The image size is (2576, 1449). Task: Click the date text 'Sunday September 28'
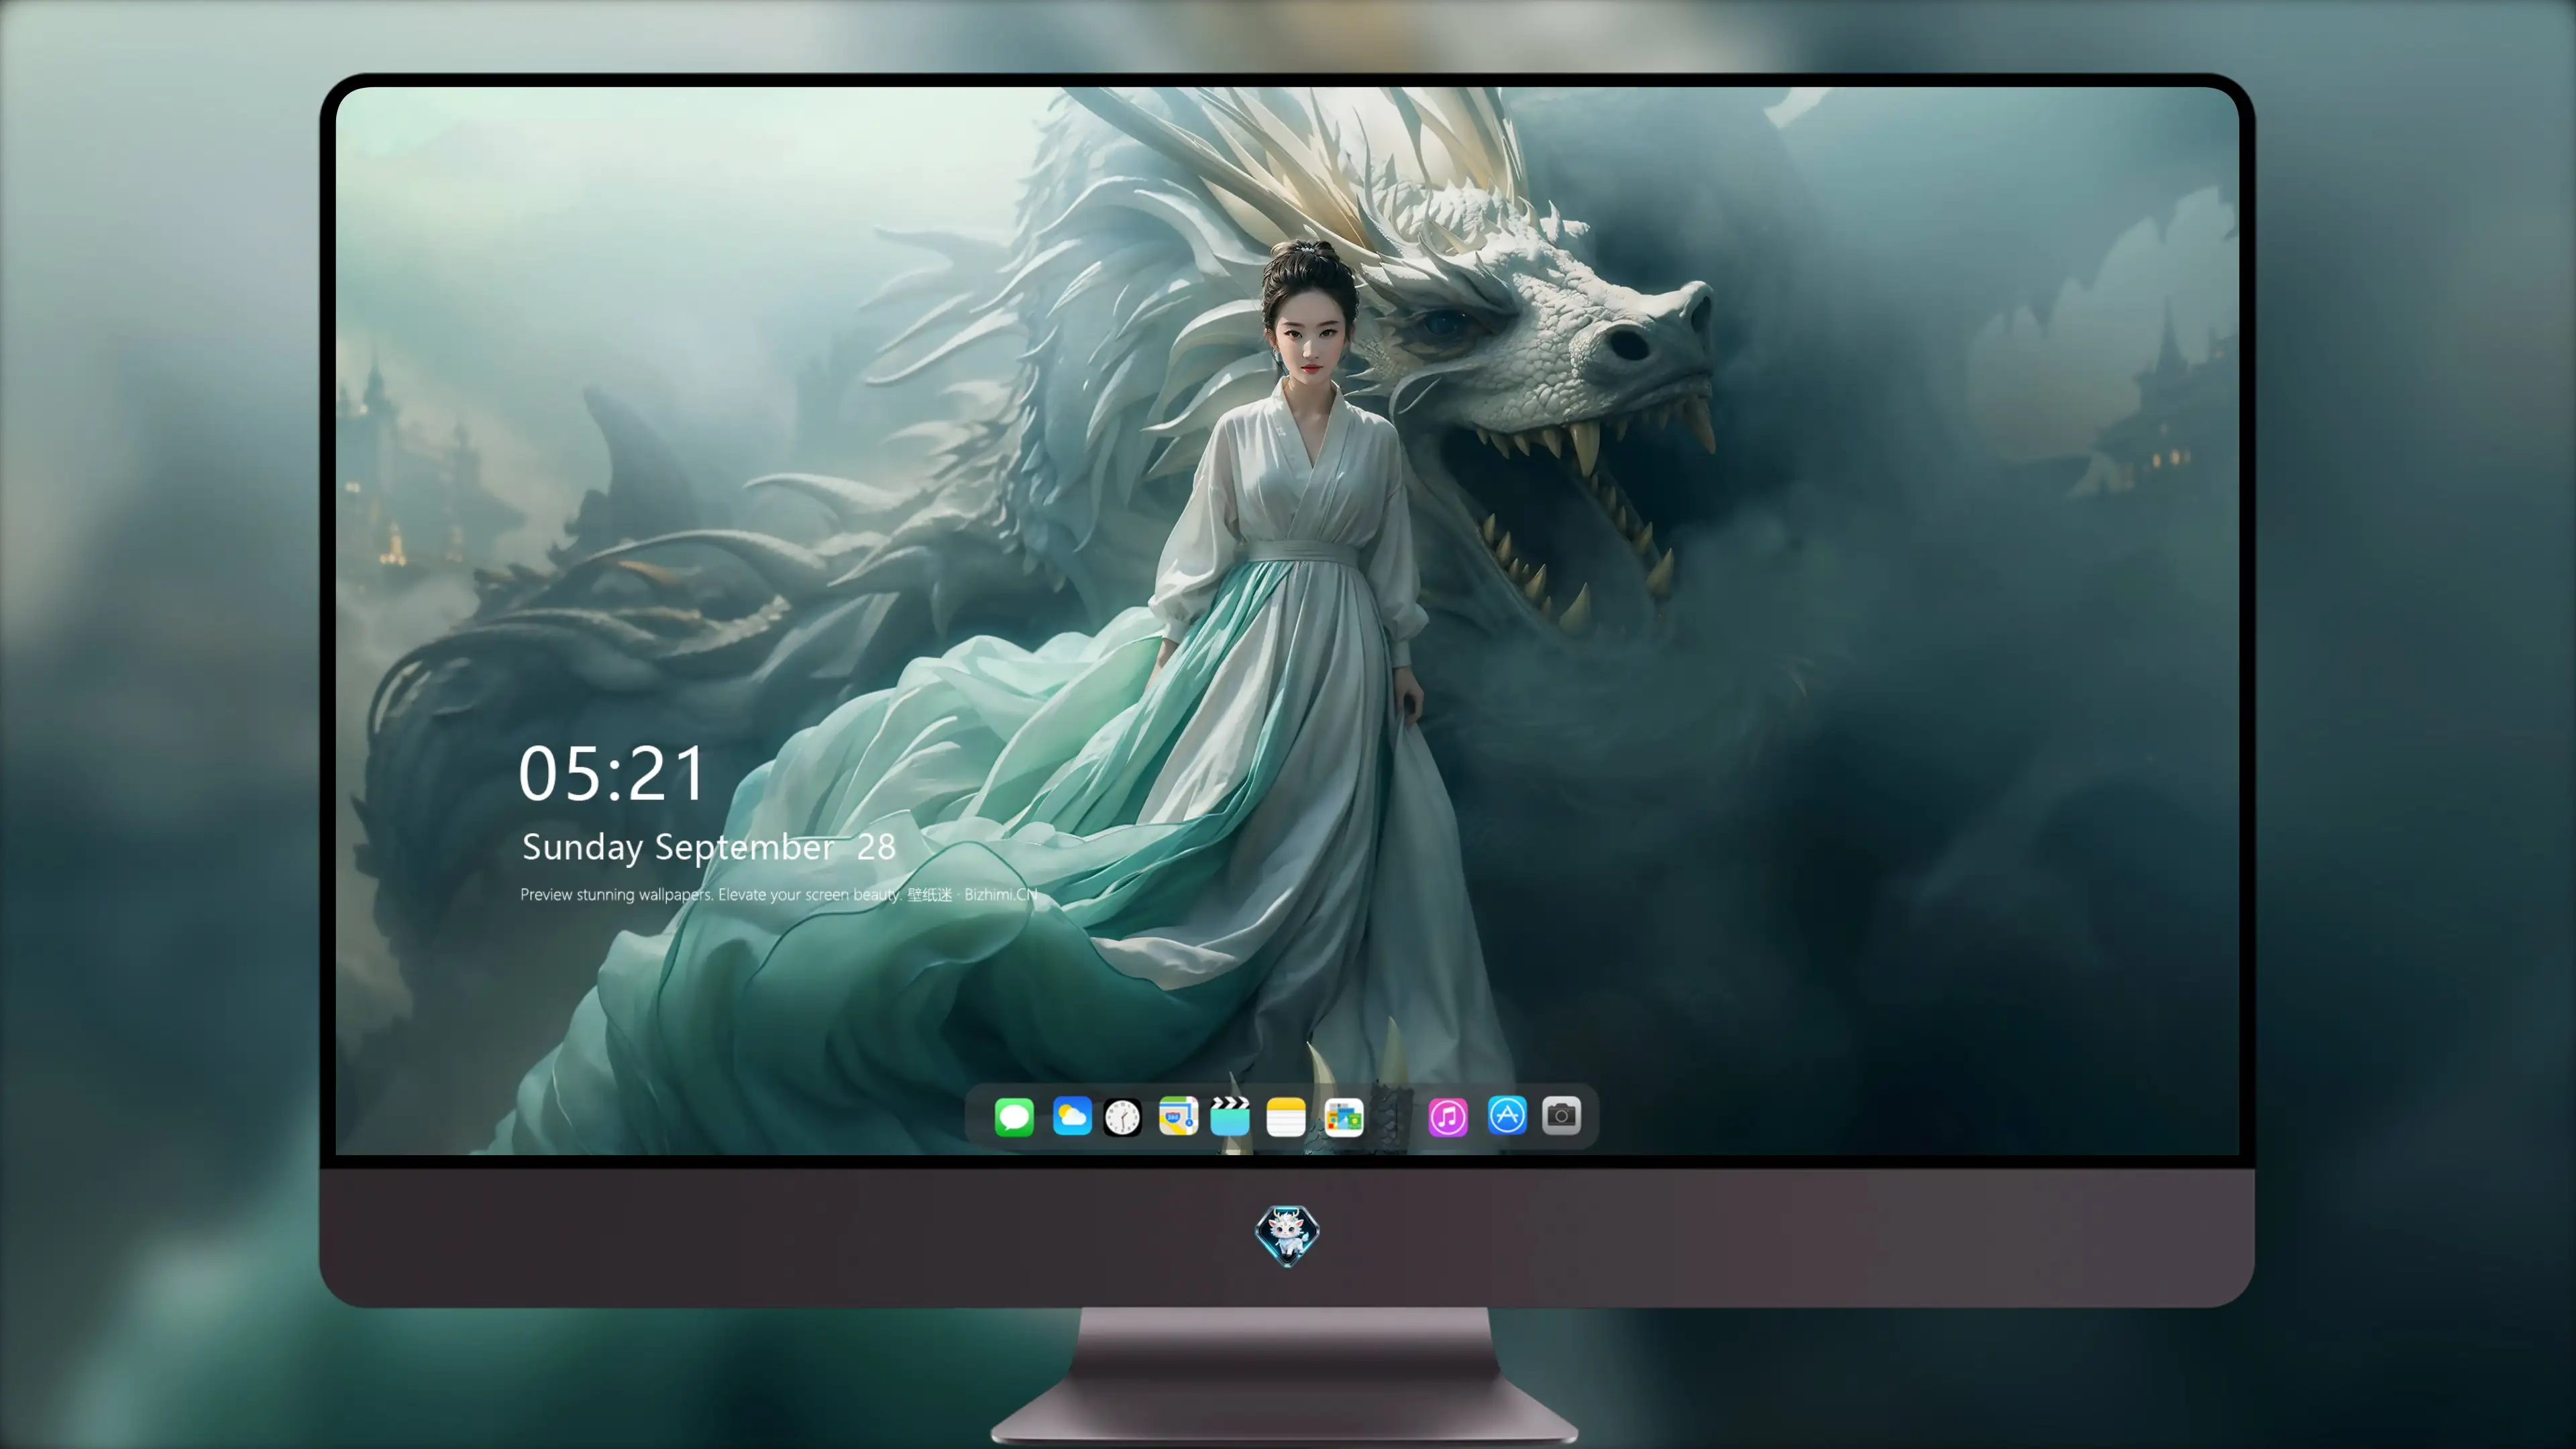[709, 848]
